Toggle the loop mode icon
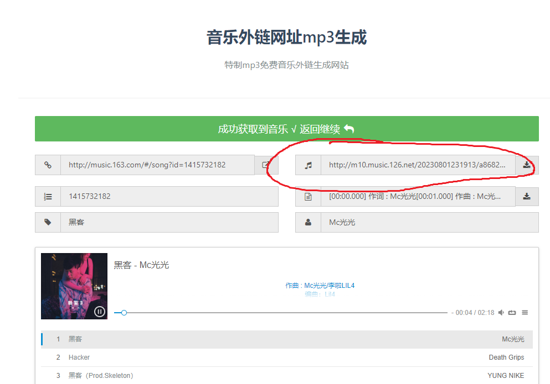Screen dimensions: 550x384 (512, 313)
